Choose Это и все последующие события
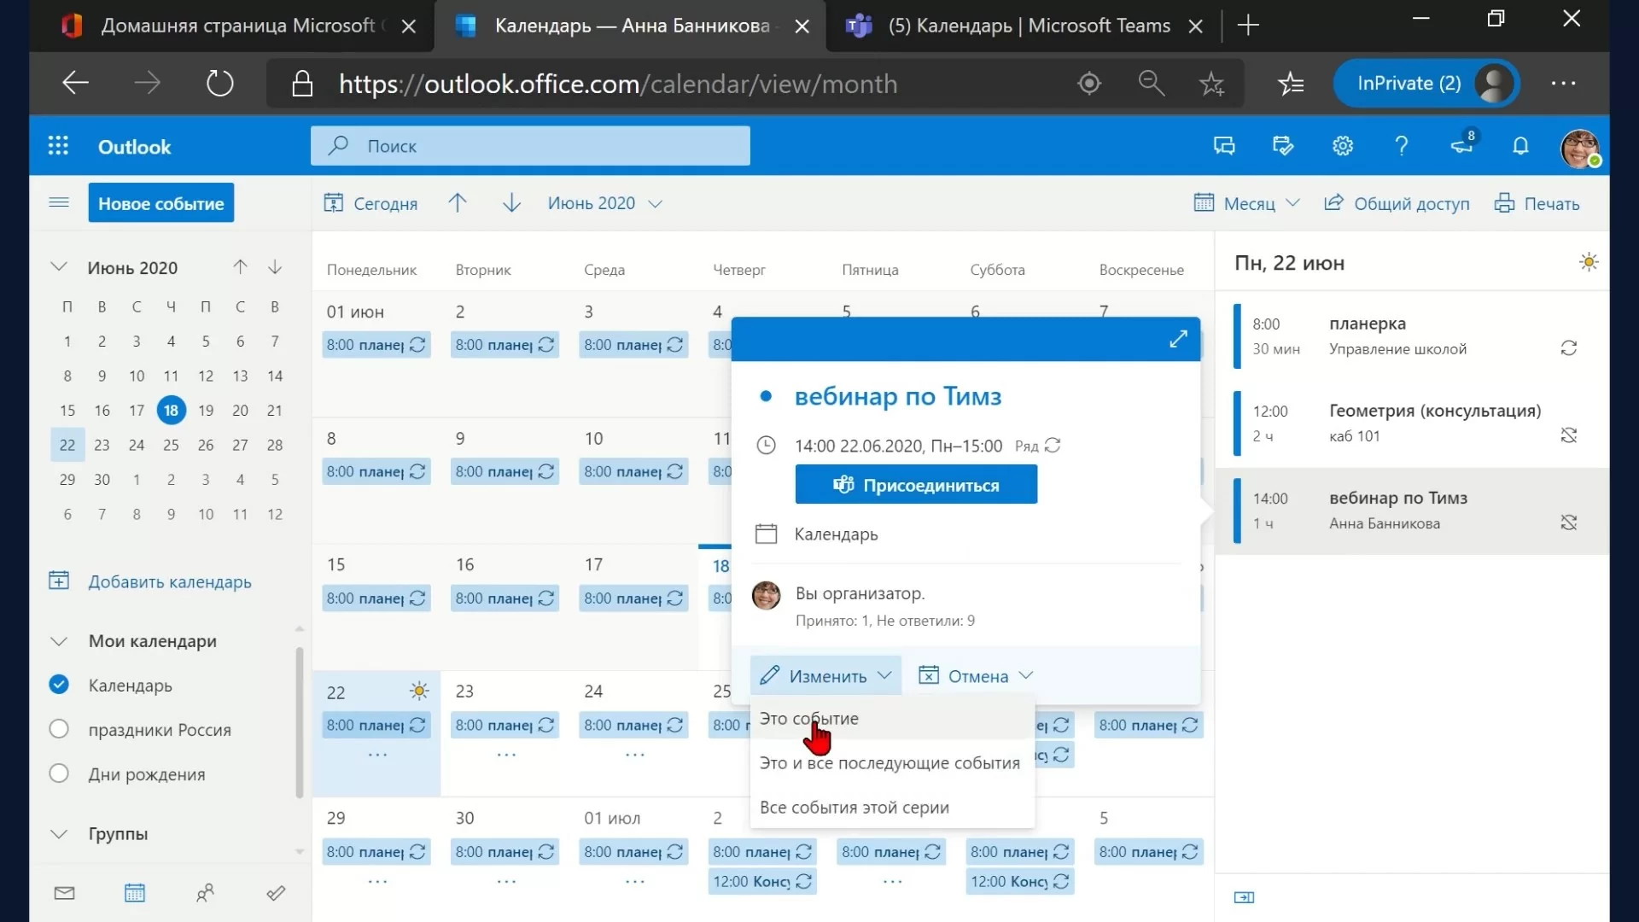 tap(892, 762)
